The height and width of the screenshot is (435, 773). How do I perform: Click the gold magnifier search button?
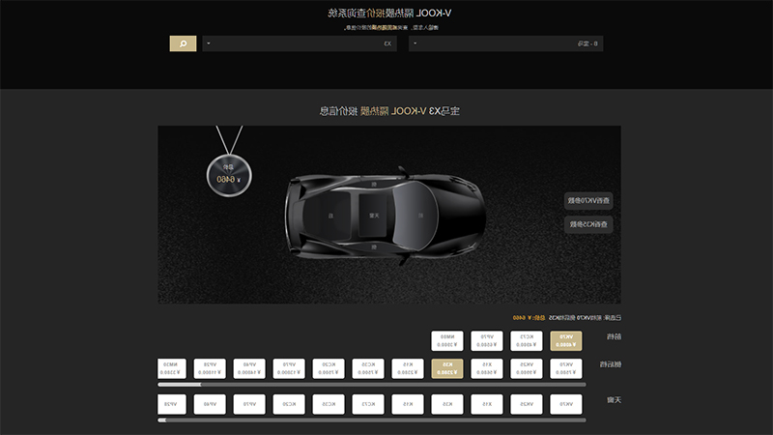pyautogui.click(x=183, y=43)
